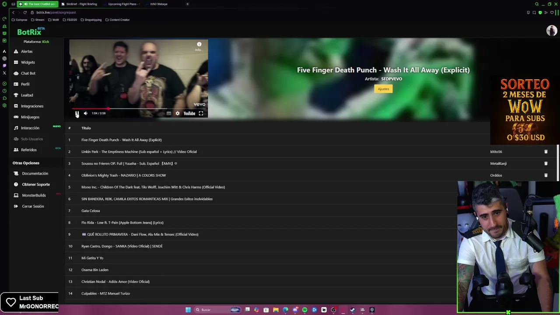Open the Windows Start menu

(x=188, y=310)
